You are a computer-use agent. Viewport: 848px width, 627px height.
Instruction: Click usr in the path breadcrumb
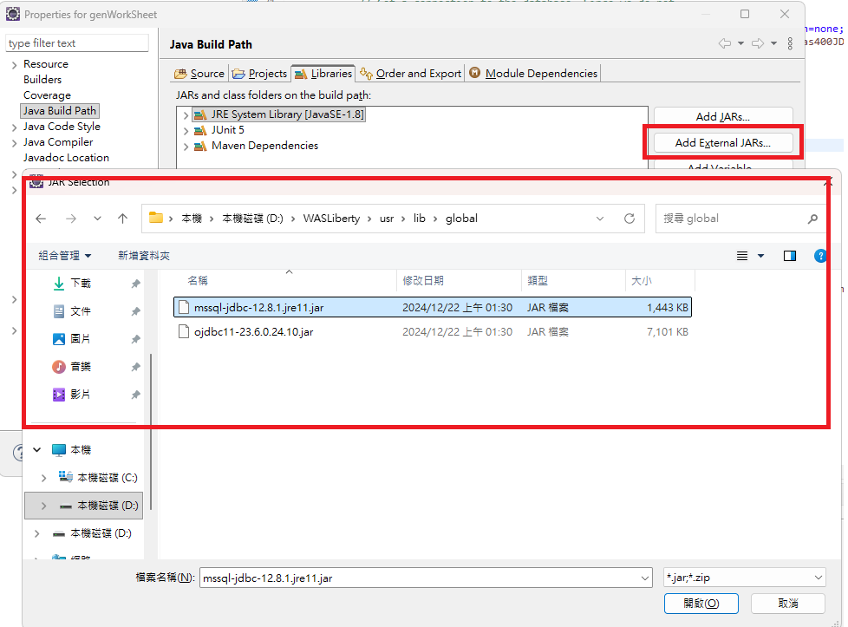coord(387,219)
